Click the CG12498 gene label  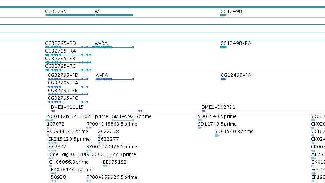click(231, 11)
